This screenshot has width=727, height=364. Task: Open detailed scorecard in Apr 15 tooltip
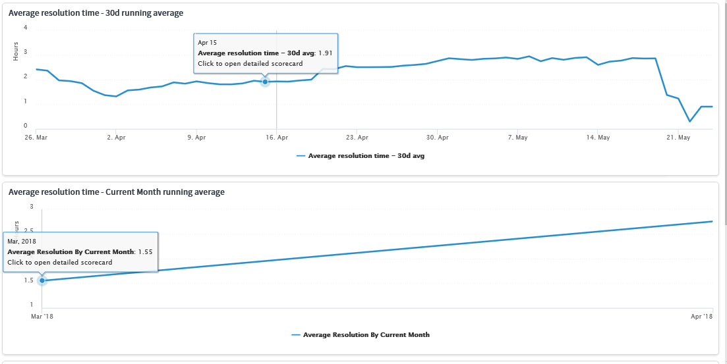tap(250, 63)
